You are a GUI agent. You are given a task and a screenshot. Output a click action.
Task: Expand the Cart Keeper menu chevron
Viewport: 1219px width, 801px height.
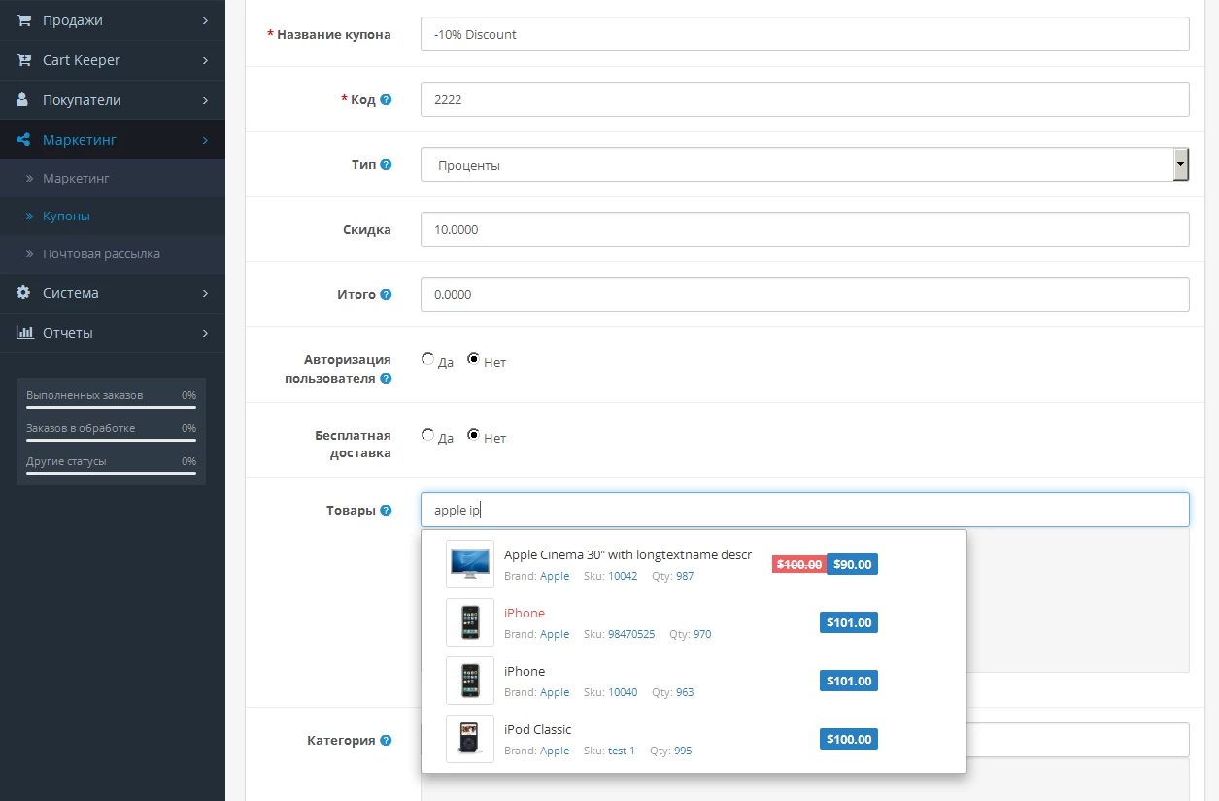(205, 60)
